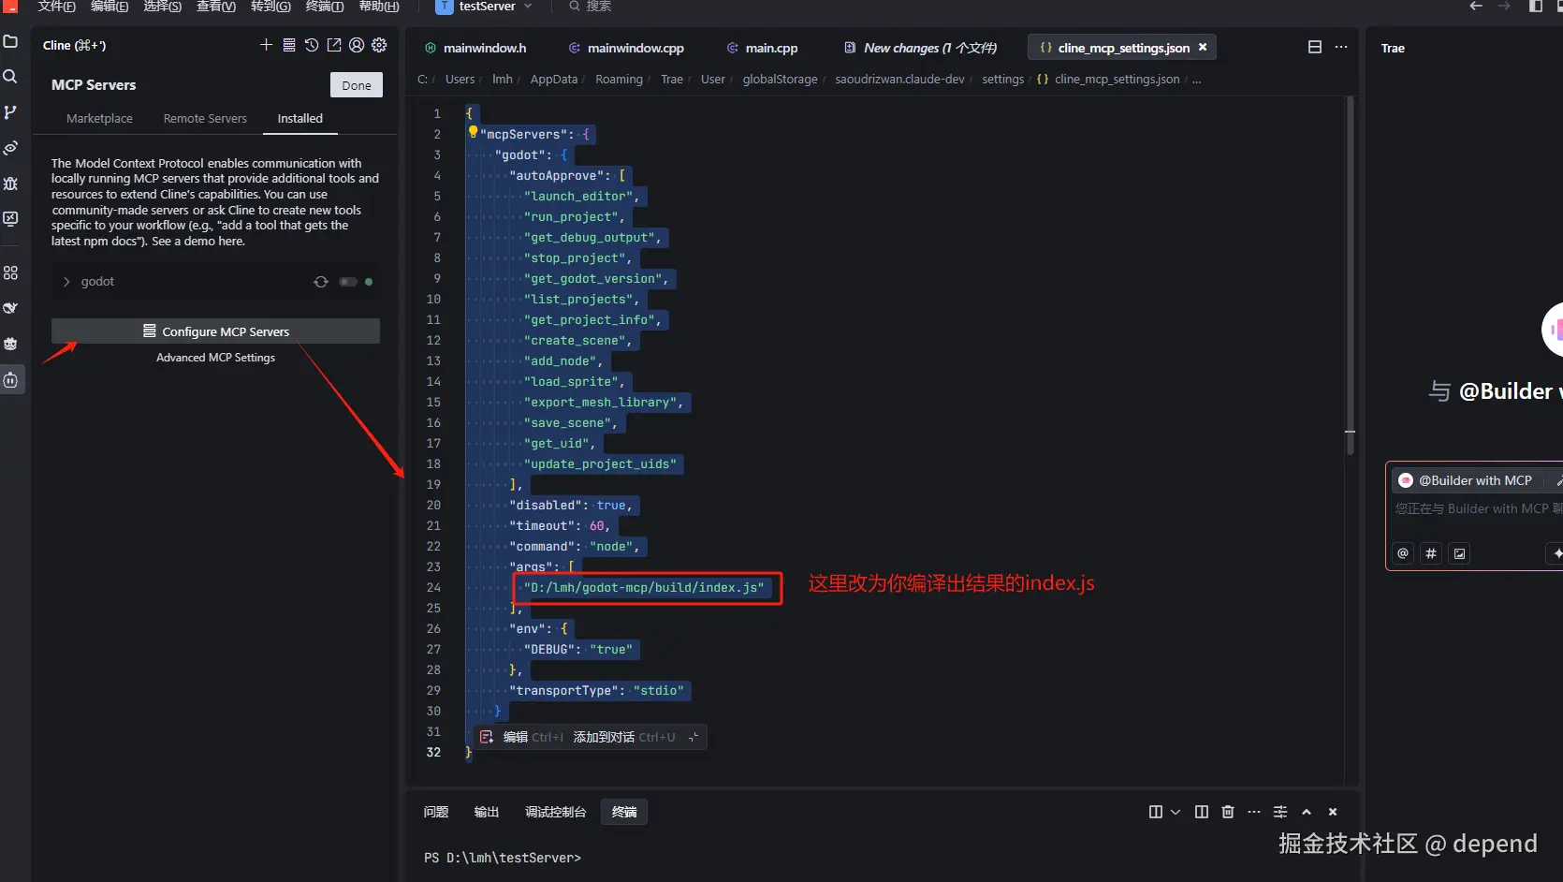This screenshot has width=1563, height=882.
Task: Click Configure MCP Servers button
Action: click(215, 331)
